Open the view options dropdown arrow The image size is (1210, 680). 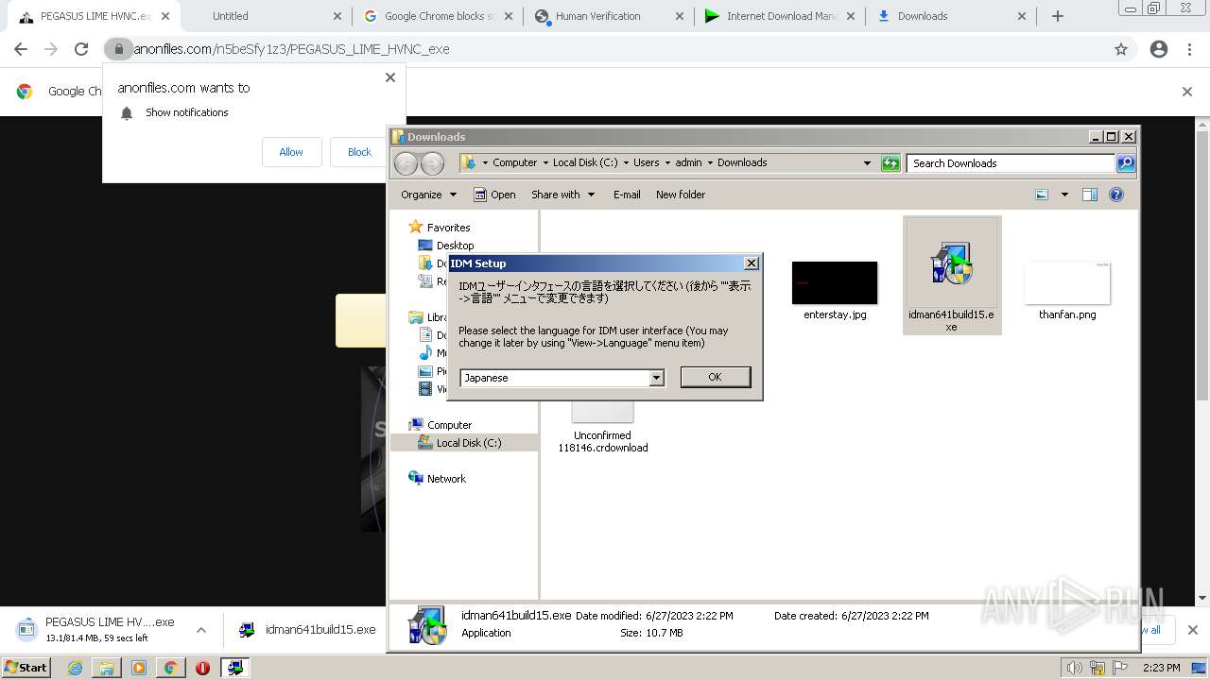click(x=1064, y=195)
